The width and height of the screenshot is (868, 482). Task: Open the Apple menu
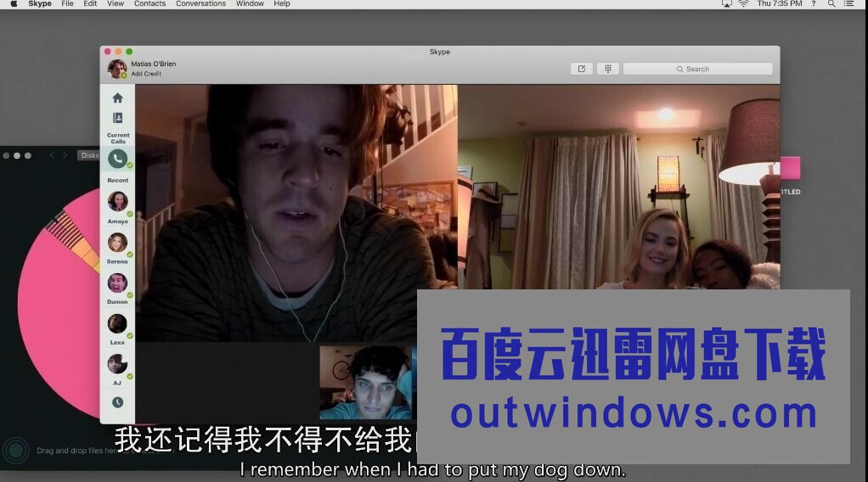tap(14, 3)
